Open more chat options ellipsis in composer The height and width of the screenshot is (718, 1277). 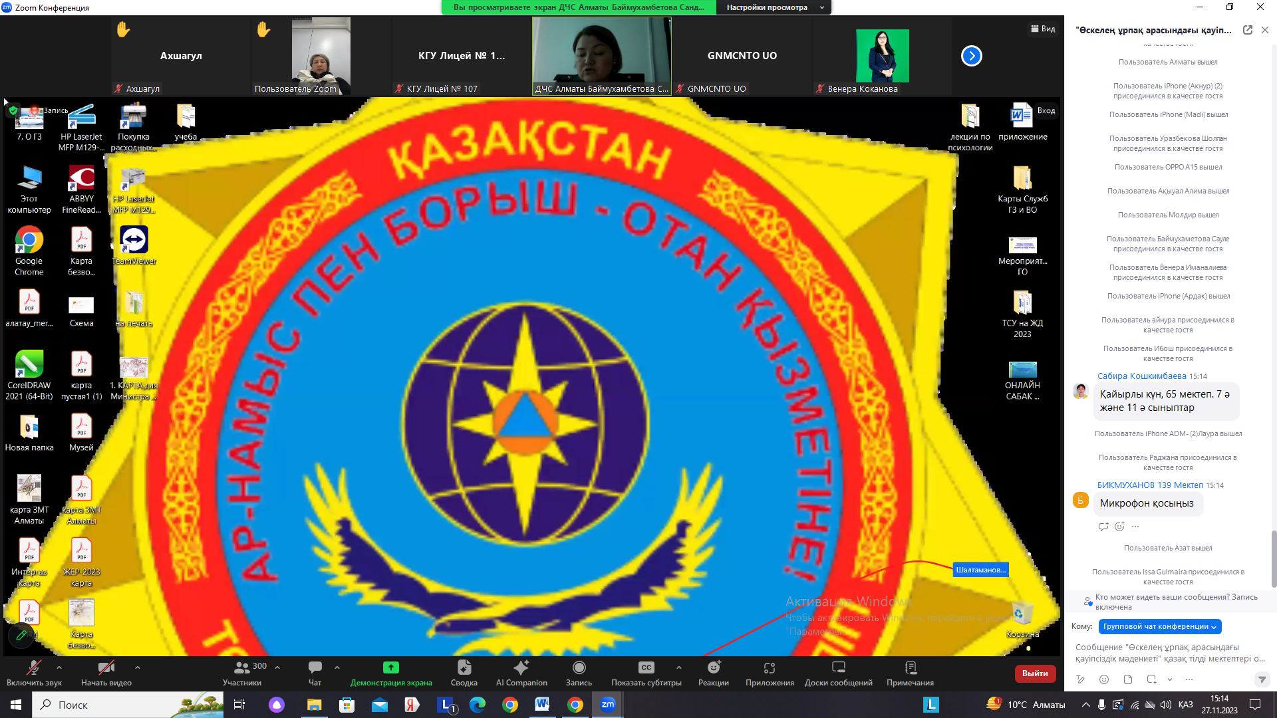(x=1189, y=679)
